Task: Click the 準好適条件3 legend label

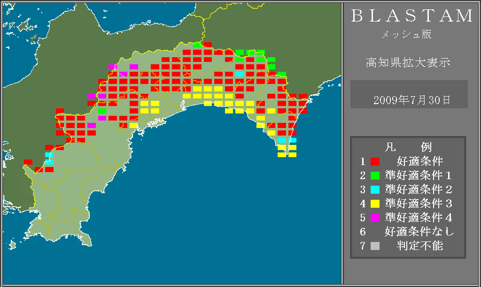Action: click(x=419, y=204)
